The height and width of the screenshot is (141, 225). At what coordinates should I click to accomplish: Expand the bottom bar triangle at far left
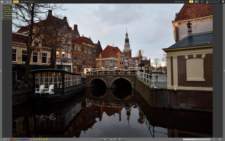coord(1,139)
